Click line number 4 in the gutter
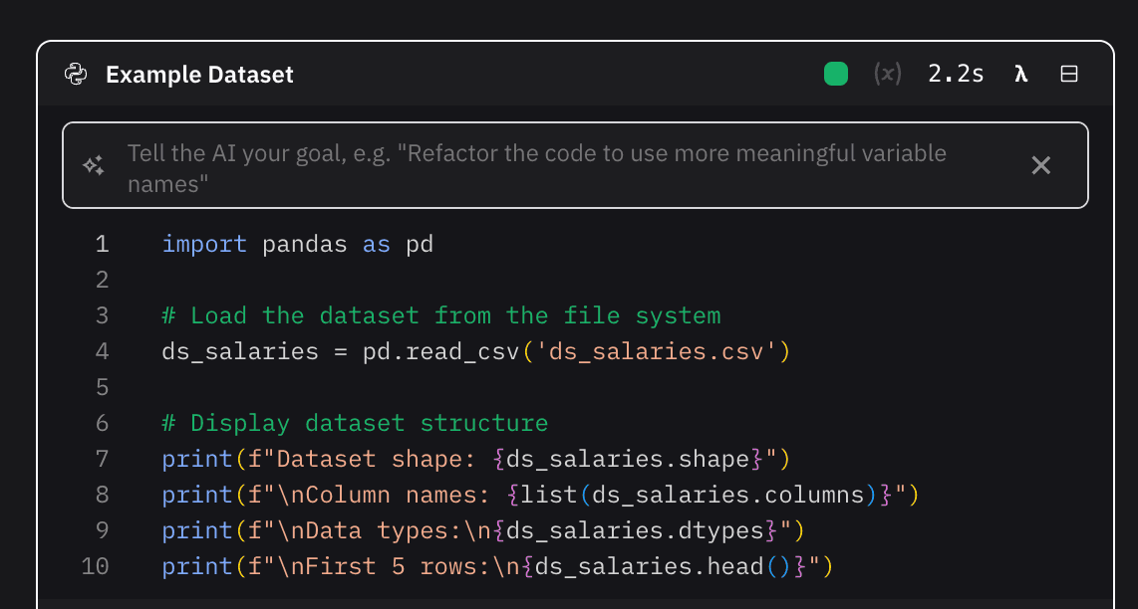The width and height of the screenshot is (1138, 609). 102,352
